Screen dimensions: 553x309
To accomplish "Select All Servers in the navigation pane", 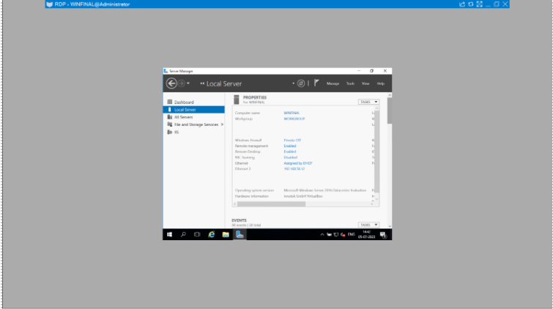I will pos(182,116).
